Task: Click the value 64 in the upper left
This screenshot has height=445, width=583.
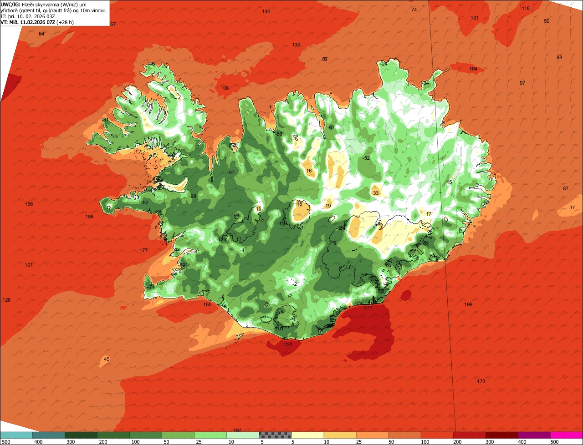Action: click(x=41, y=34)
